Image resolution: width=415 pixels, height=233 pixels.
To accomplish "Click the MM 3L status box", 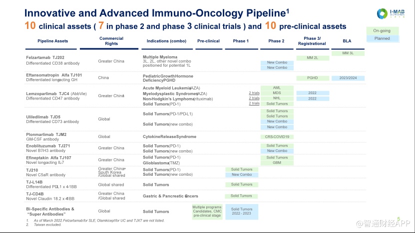I will click(x=348, y=53).
